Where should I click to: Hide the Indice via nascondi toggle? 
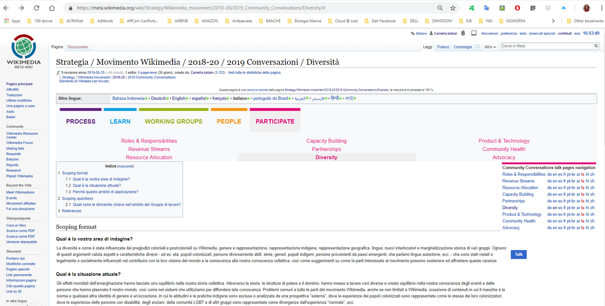126,166
